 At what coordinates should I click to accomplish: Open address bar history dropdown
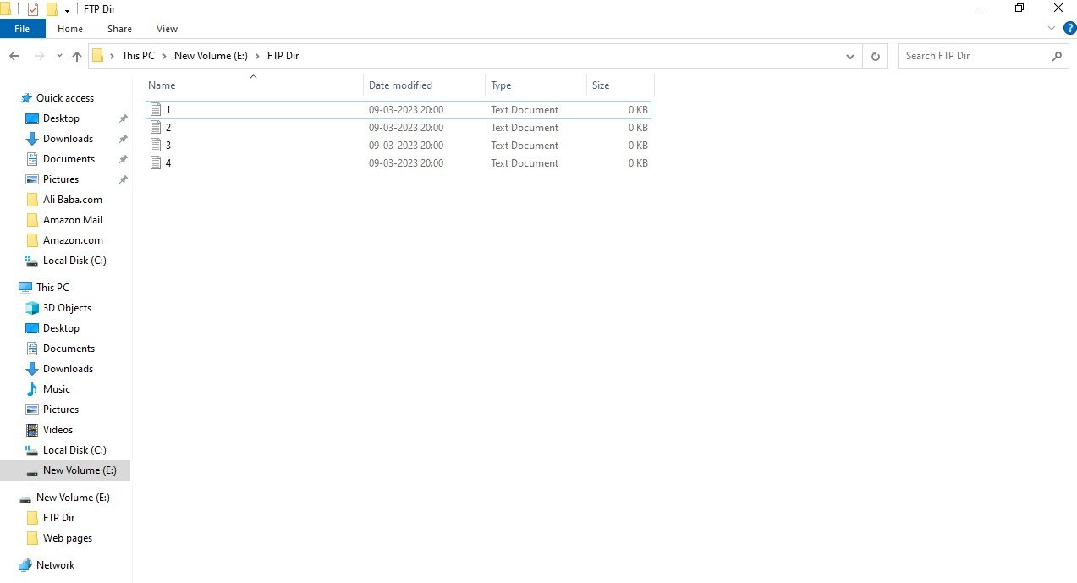[x=850, y=56]
